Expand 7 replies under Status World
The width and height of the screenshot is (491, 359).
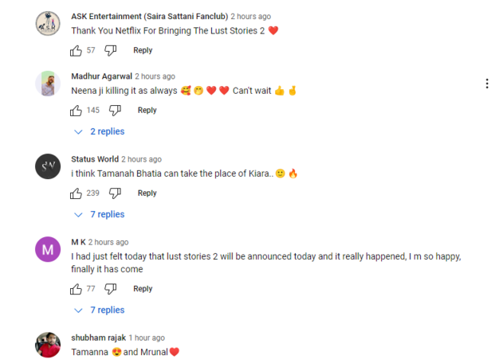100,214
